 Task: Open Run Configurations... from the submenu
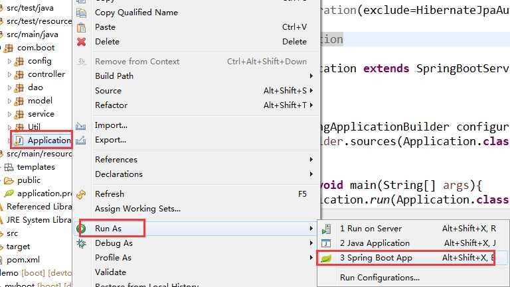pyautogui.click(x=413, y=278)
